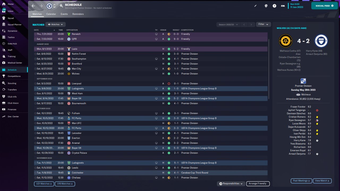Image resolution: width=340 pixels, height=191 pixels.
Task: Click the View Match button
Action: pos(322,181)
